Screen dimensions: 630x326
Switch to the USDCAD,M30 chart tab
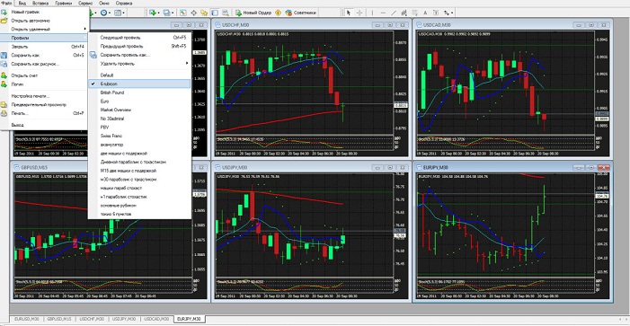pos(156,319)
